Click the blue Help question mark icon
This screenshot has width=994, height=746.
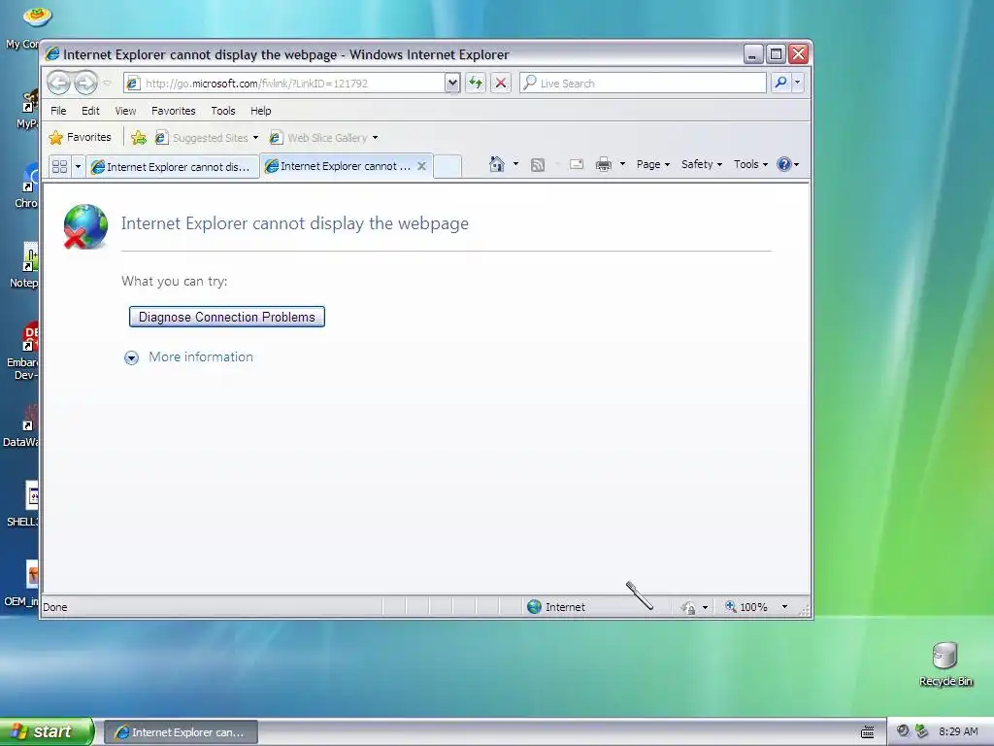[x=784, y=164]
